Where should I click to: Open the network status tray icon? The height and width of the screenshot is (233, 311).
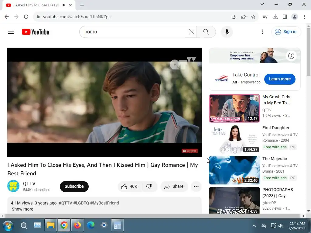point(274,226)
